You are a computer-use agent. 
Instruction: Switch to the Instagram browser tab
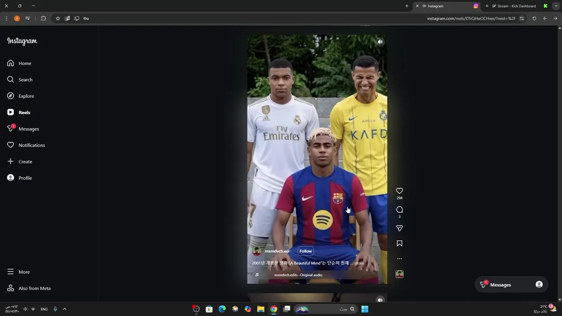pos(447,6)
